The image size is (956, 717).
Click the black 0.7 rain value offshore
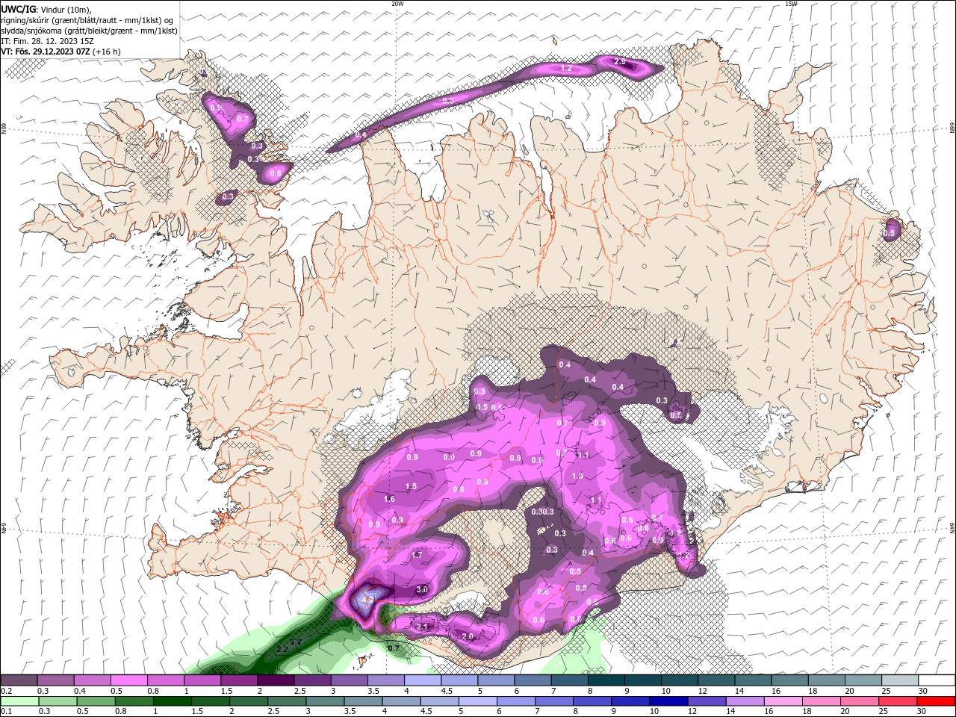pyautogui.click(x=394, y=648)
